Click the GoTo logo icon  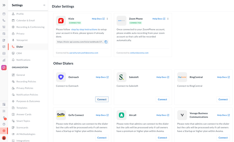pyautogui.click(x=61, y=115)
